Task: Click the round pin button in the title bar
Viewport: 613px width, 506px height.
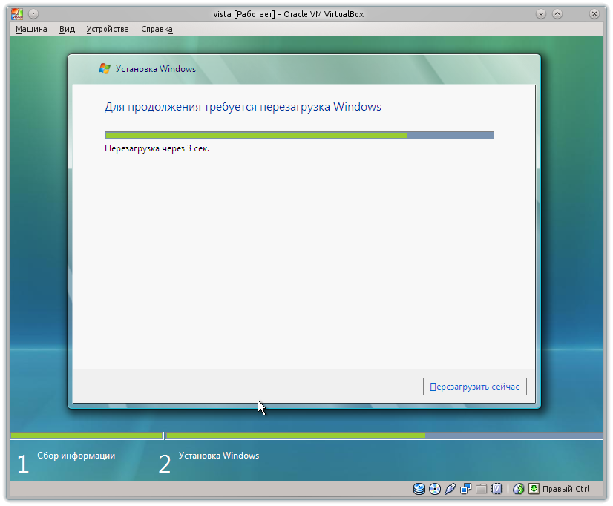Action: [33, 13]
